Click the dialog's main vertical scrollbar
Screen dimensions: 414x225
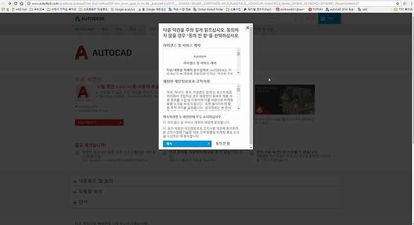(251, 86)
